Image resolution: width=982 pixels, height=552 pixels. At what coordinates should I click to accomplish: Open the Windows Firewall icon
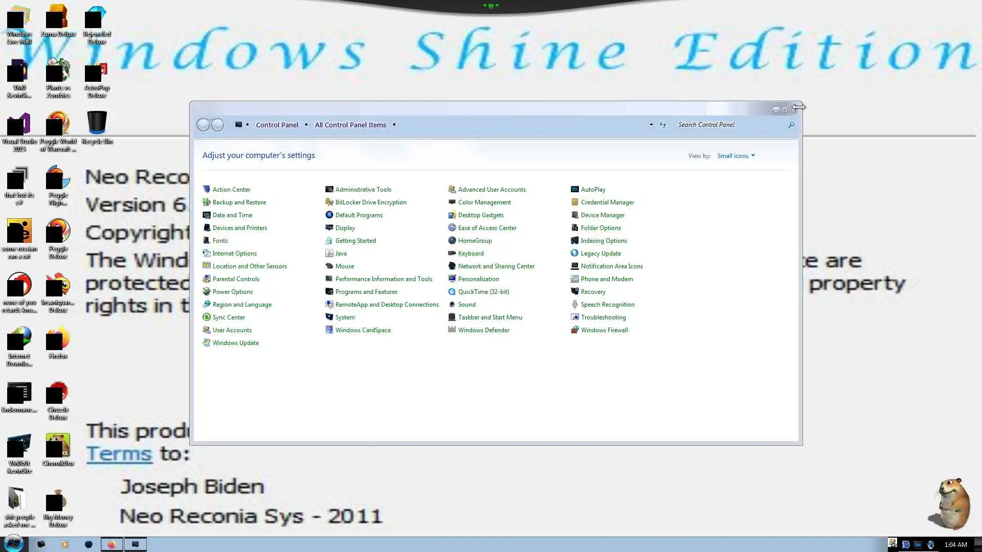click(575, 330)
